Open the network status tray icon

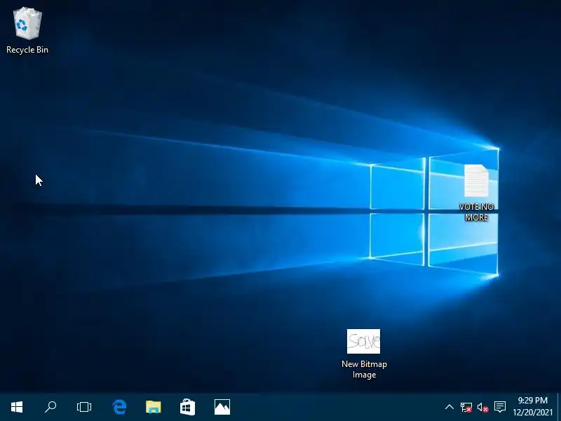466,407
